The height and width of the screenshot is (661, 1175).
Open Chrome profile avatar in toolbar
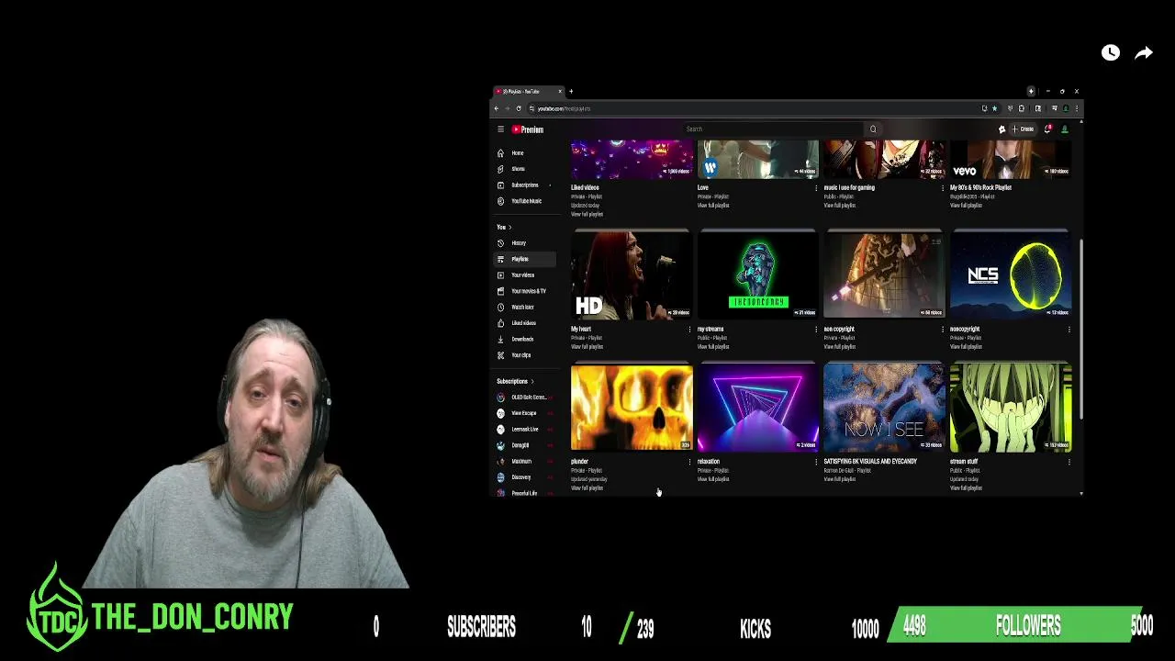(x=1066, y=108)
